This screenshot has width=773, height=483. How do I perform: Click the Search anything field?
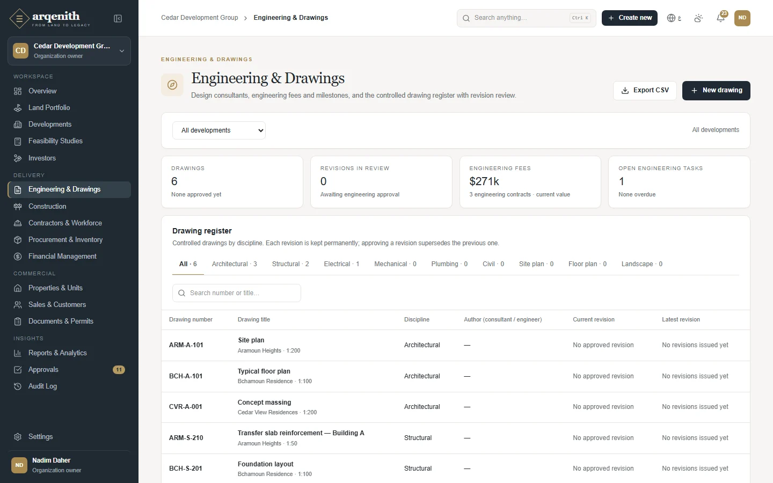pos(526,18)
